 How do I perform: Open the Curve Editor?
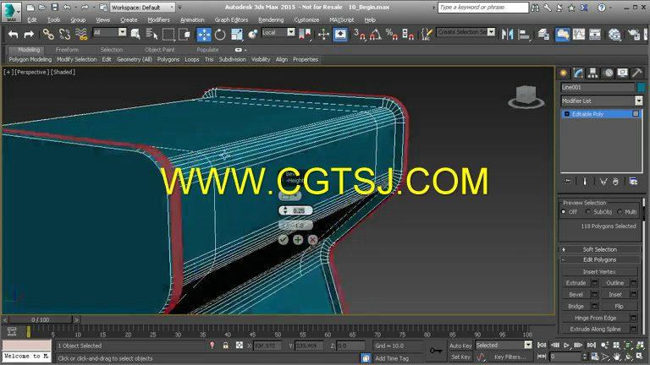pyautogui.click(x=579, y=35)
